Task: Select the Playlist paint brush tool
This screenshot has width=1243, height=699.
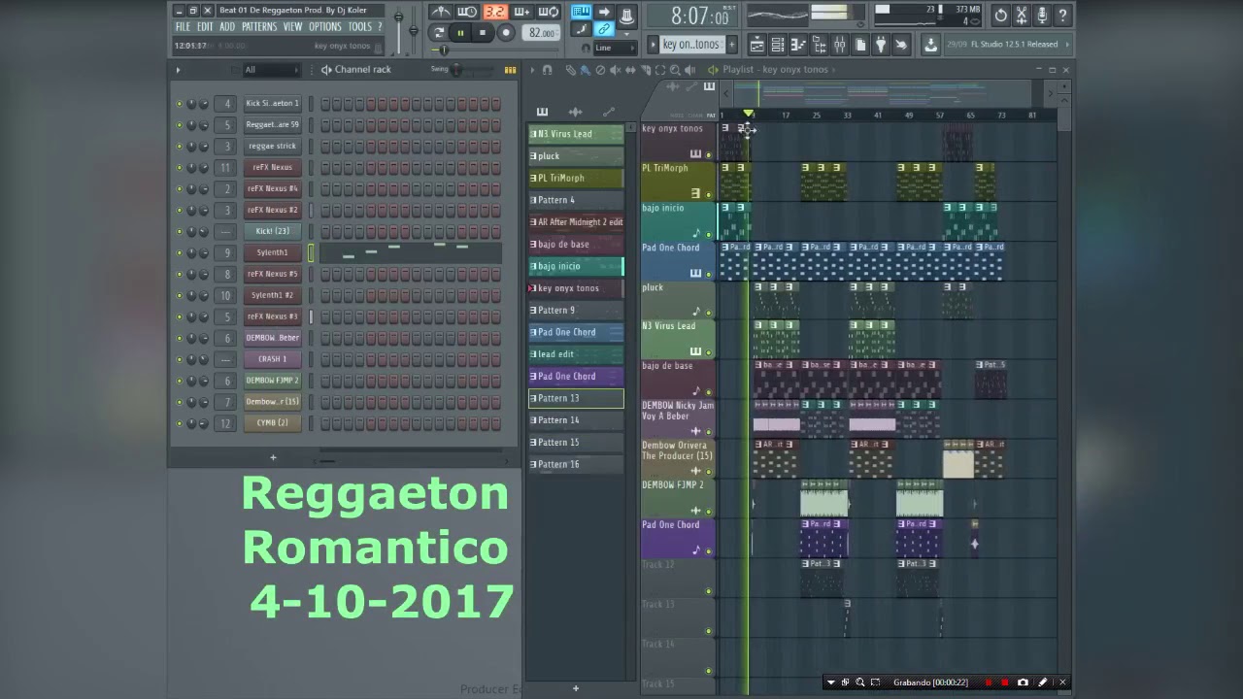Action: click(586, 70)
